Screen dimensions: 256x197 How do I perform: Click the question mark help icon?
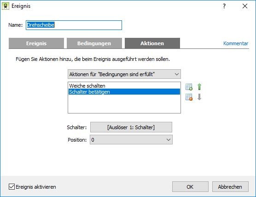click(x=224, y=6)
